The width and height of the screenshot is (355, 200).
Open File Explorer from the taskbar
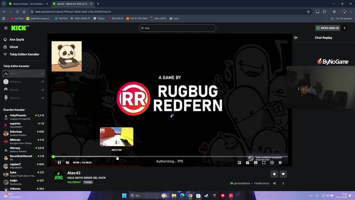174,196
